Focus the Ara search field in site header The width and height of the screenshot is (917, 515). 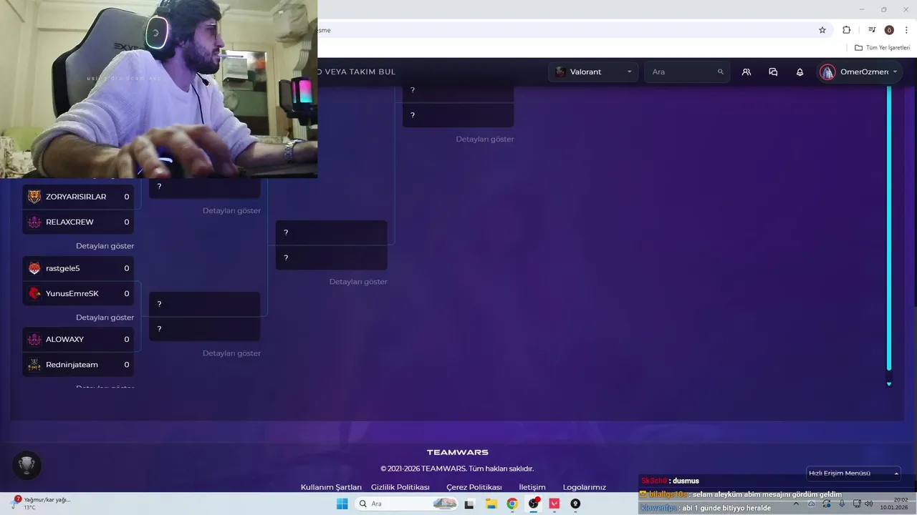click(687, 72)
